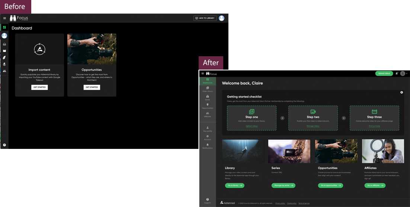Click Manage my series button
Image resolution: width=410 pixels, height=207 pixels.
(x=284, y=185)
